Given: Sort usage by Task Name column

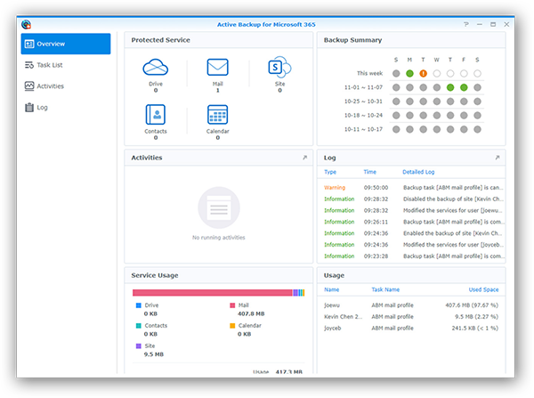Looking at the screenshot, I should 385,289.
